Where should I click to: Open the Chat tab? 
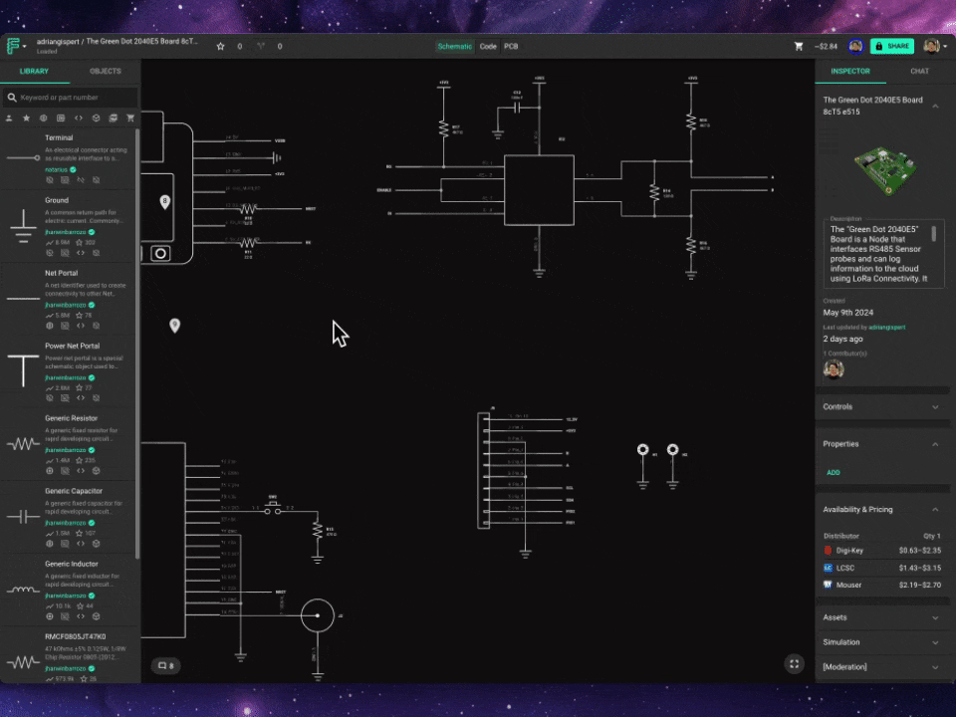pos(919,72)
